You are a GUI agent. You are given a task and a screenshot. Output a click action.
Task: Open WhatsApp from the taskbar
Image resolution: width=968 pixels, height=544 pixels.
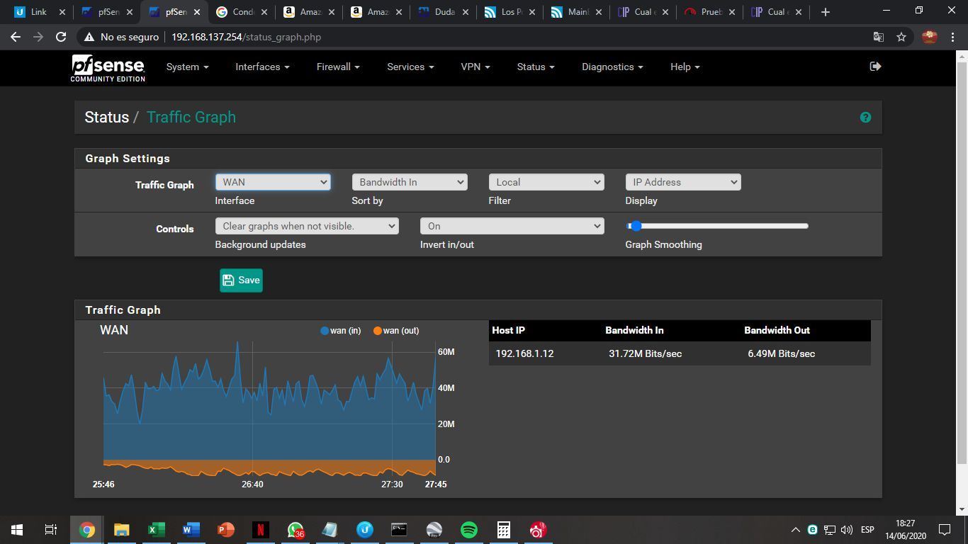click(296, 530)
